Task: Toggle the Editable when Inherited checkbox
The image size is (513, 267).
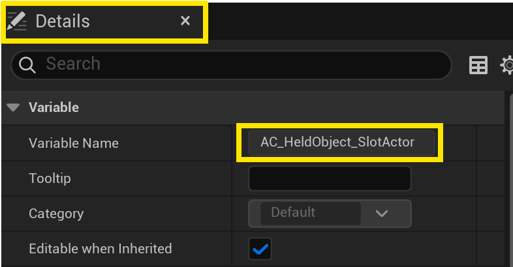Action: (x=260, y=249)
